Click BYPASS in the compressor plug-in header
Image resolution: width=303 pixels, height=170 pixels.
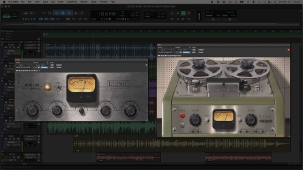[59, 65]
